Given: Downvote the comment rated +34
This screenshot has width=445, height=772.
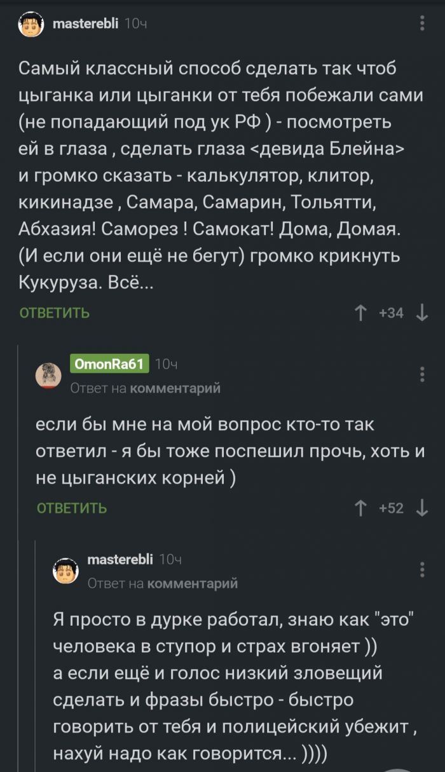Looking at the screenshot, I should pyautogui.click(x=421, y=313).
